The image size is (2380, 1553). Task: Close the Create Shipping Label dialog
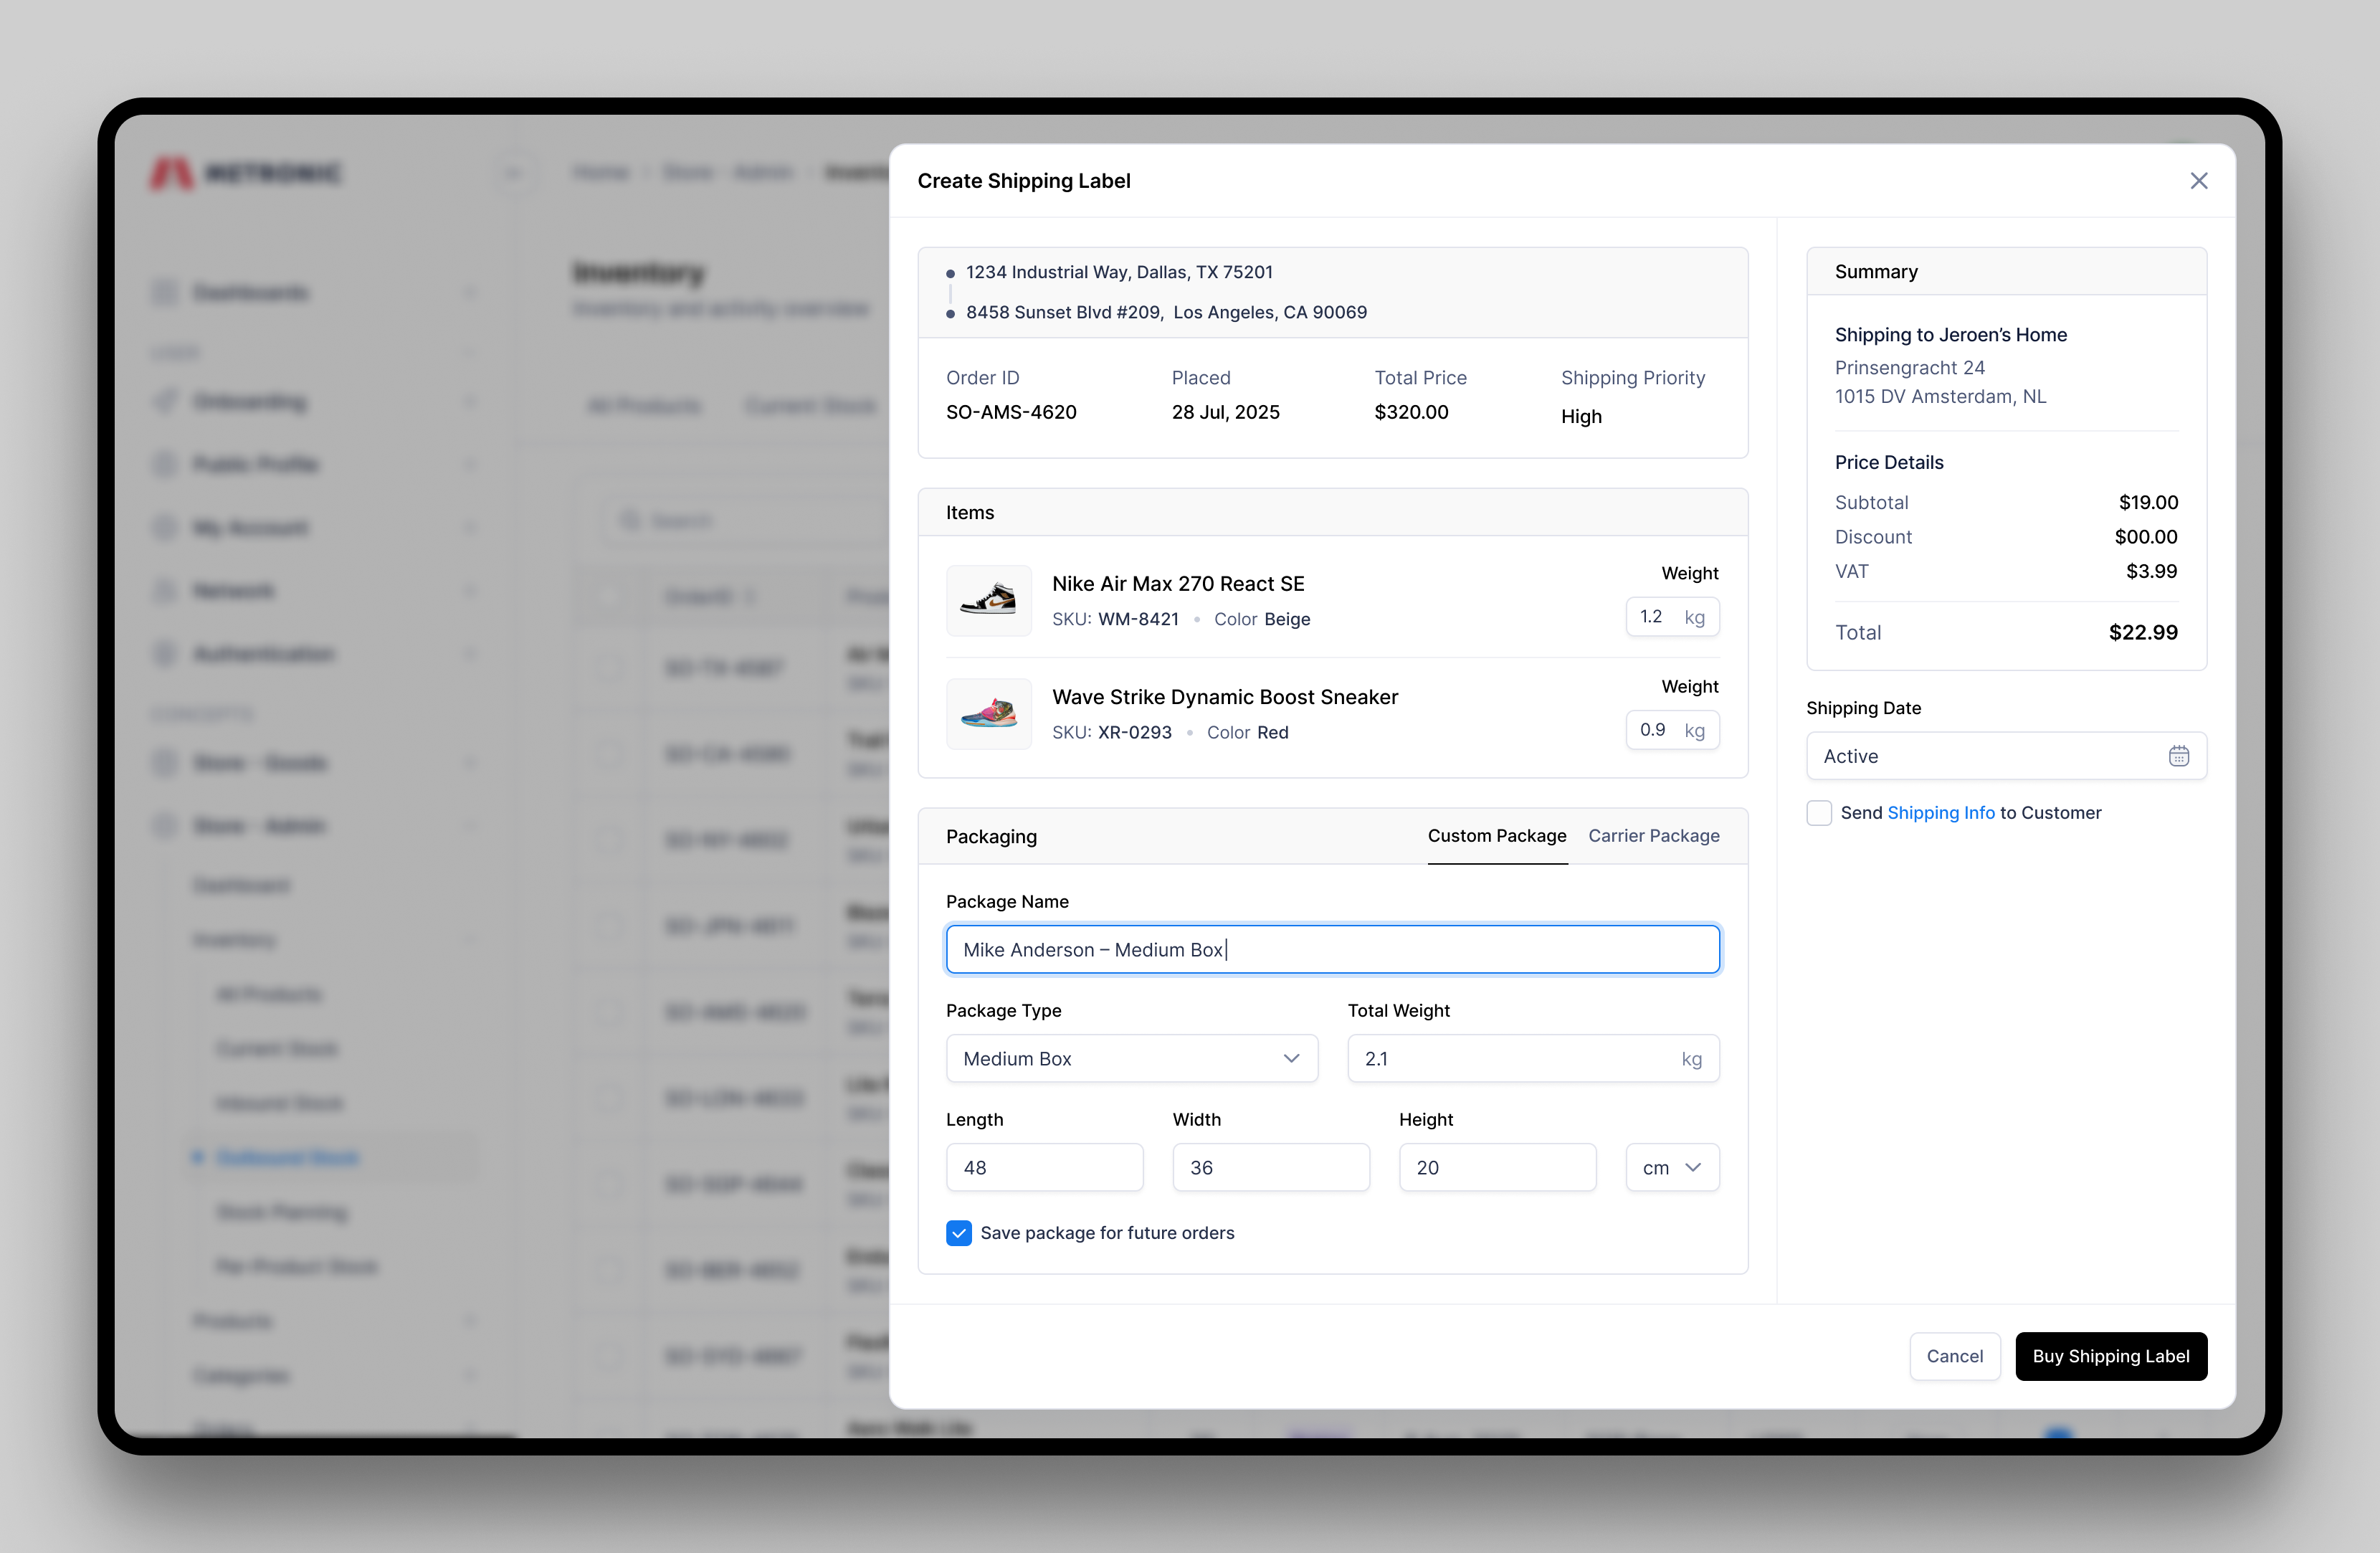point(2198,181)
